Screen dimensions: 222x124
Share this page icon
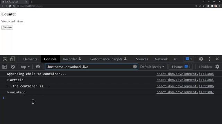[200, 6]
